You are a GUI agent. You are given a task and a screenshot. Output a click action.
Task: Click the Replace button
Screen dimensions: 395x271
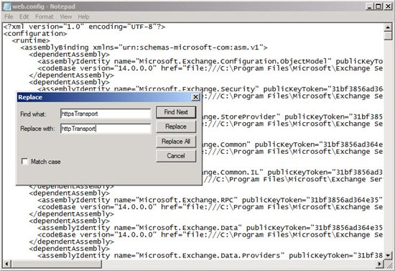[x=176, y=127]
